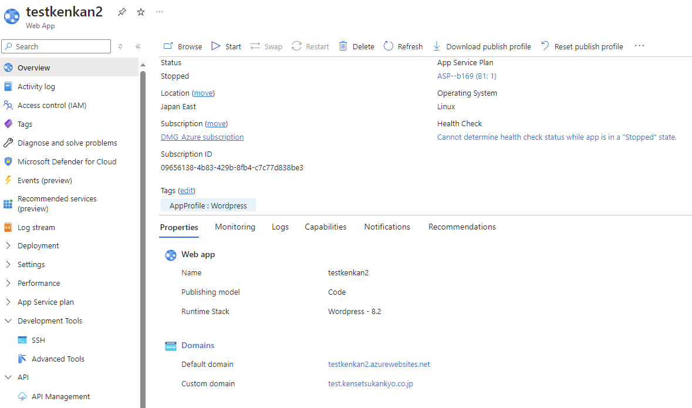The width and height of the screenshot is (692, 408).
Task: Click the Restart toolbar icon
Action: tap(296, 46)
